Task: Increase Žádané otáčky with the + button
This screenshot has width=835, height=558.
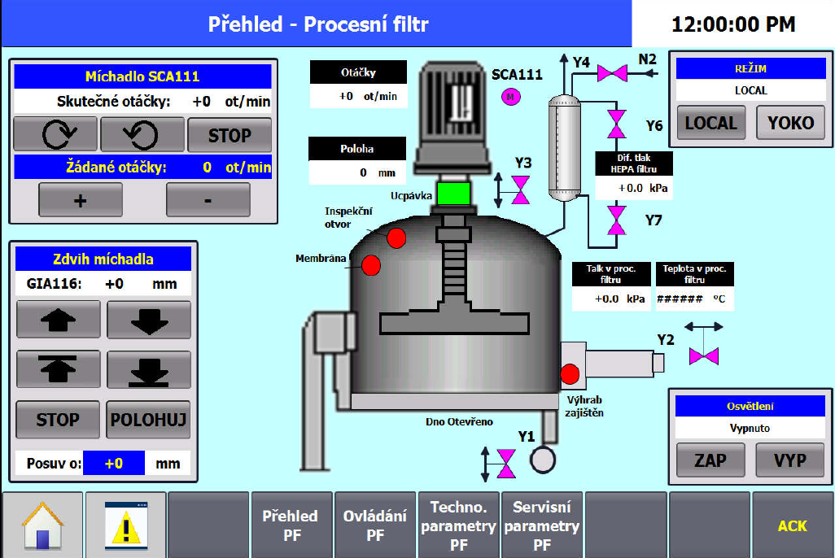Action: (80, 199)
